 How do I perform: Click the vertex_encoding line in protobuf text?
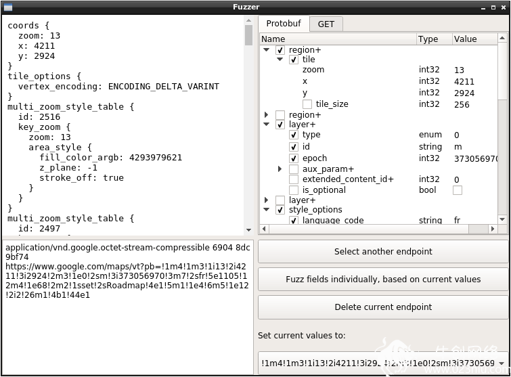pyautogui.click(x=118, y=87)
